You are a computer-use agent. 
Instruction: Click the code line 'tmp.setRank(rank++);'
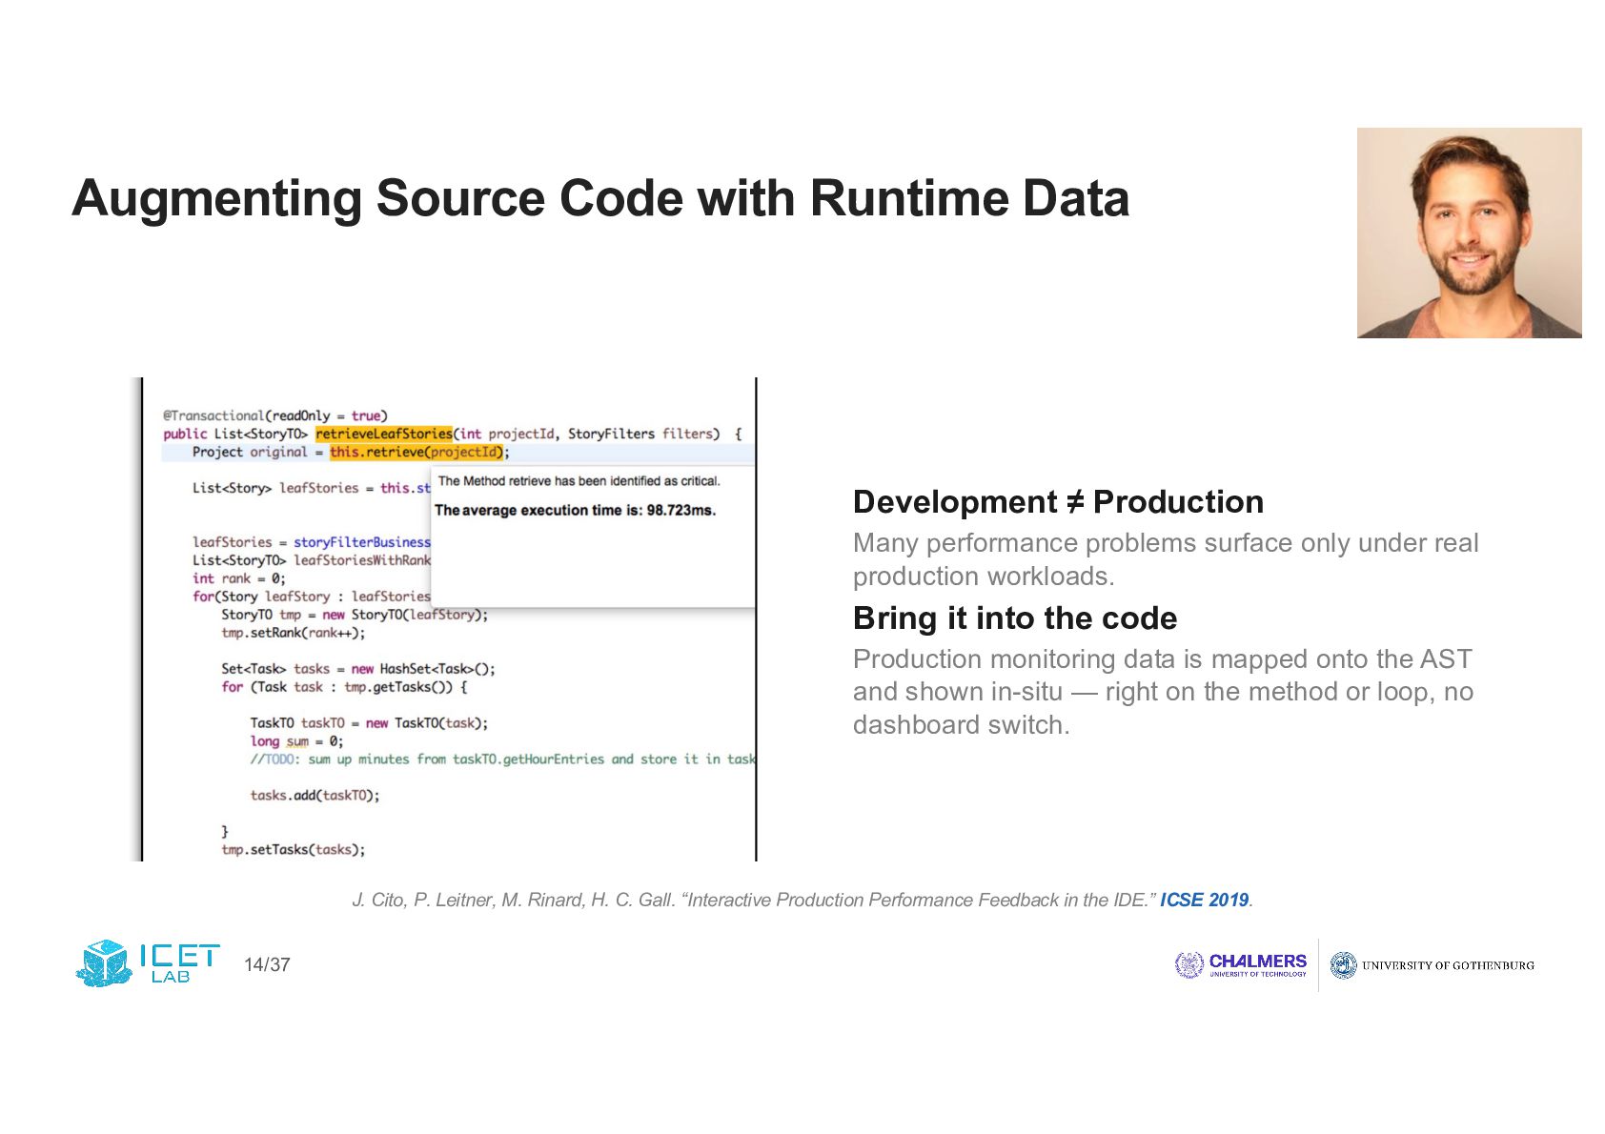pos(294,633)
